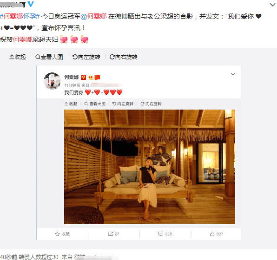Viewport: 277px width, 260px height.
Task: Open the top-right post options chevron
Action: coord(272,5)
